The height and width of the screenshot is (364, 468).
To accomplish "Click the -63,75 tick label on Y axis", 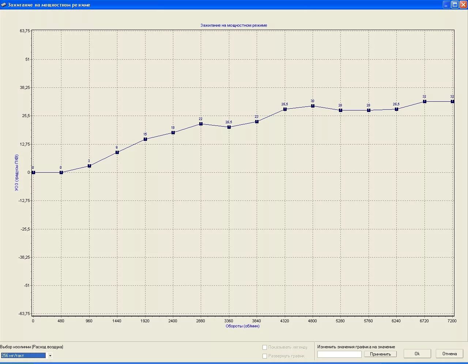I will point(24,314).
